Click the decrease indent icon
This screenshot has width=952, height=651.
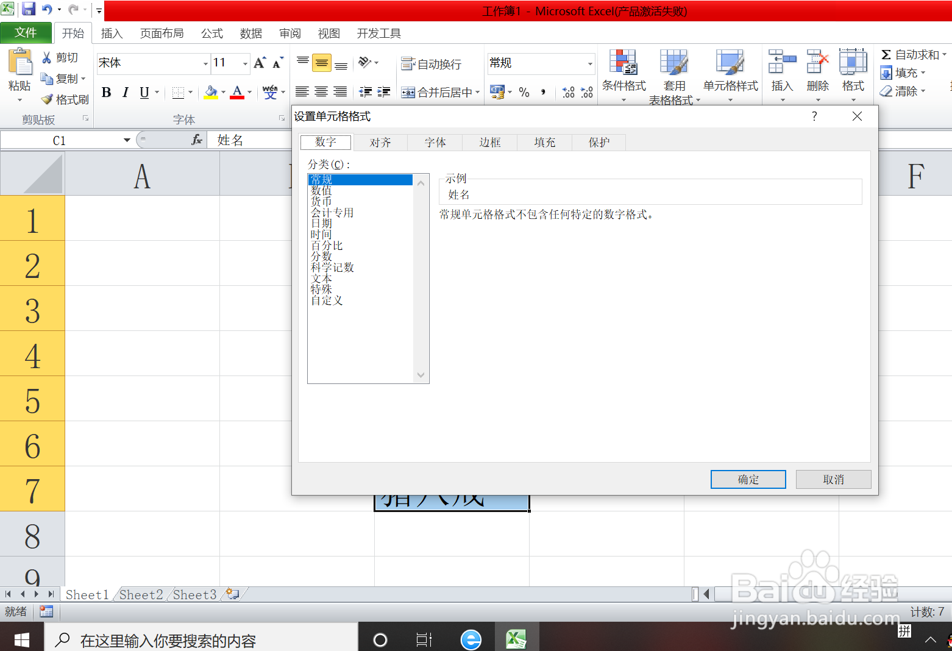[x=366, y=92]
